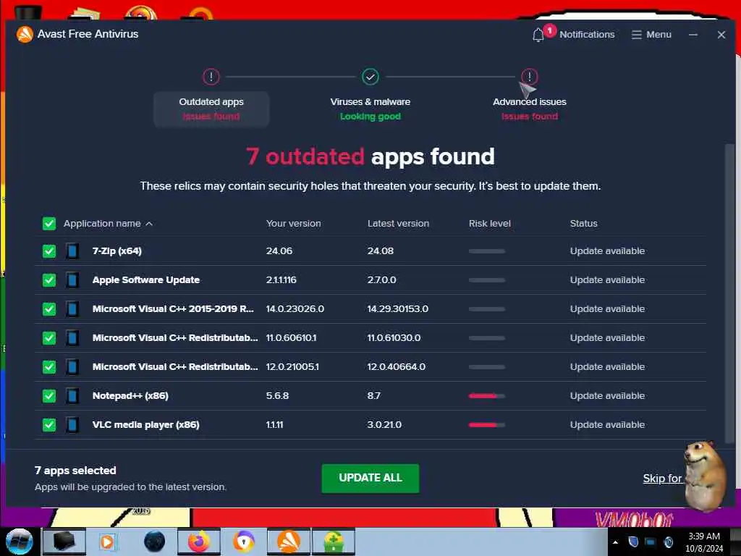The height and width of the screenshot is (556, 741).
Task: Open the colorful circle browser taskbar icon
Action: pyautogui.click(x=243, y=542)
